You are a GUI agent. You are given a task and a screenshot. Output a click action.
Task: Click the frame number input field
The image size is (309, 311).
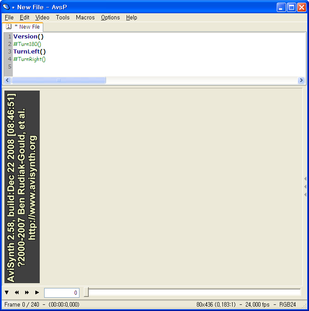pos(62,293)
